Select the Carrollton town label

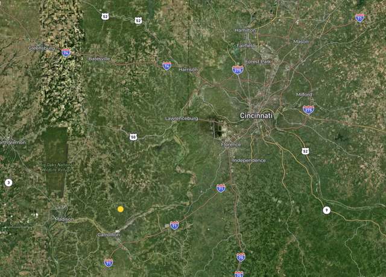[x=109, y=235]
